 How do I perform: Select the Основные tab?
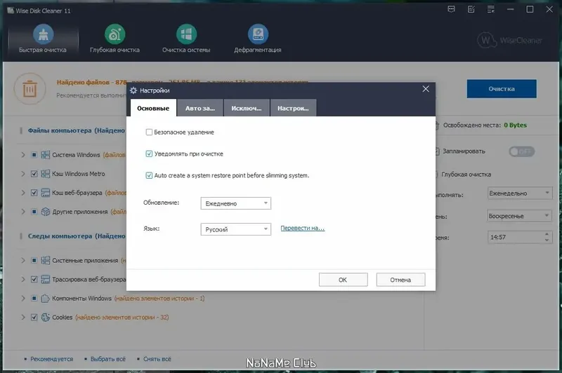point(153,108)
